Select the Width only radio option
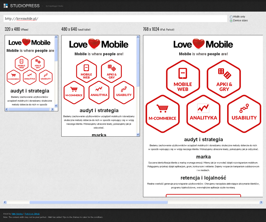 tap(231, 17)
